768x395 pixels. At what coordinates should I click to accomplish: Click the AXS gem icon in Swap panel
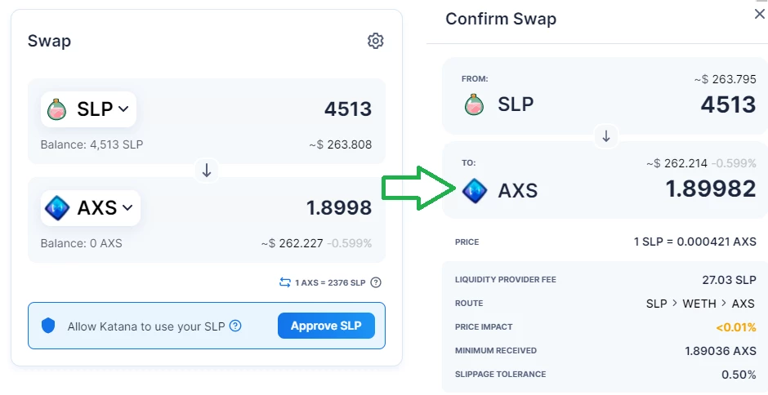click(57, 208)
